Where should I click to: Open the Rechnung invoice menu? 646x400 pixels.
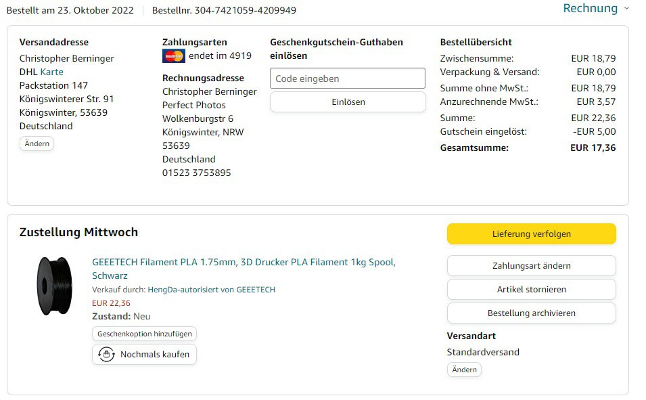point(590,9)
